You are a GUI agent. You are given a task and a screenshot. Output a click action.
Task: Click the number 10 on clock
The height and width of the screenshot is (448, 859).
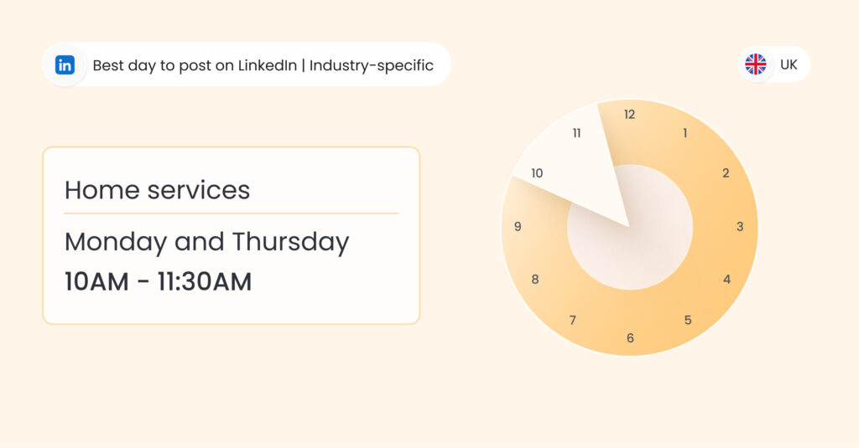coord(537,173)
